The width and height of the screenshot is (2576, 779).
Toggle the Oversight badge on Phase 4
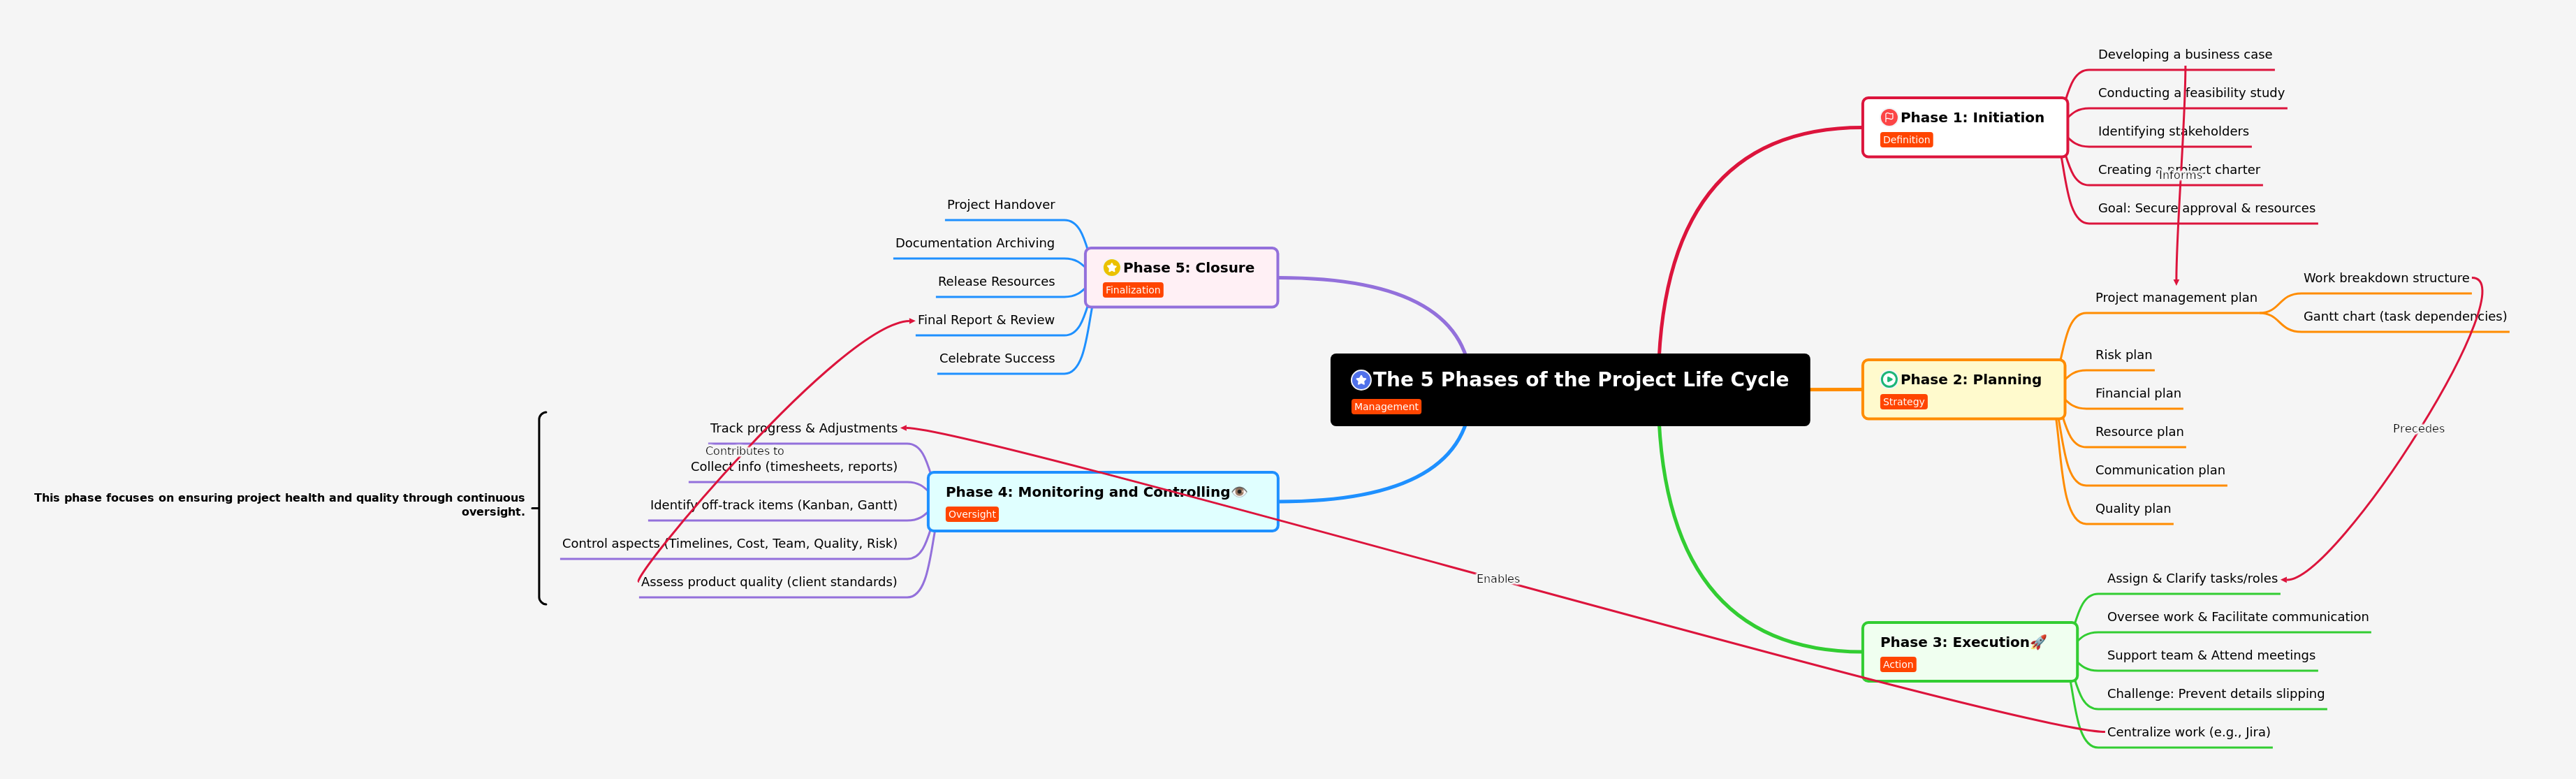971,514
